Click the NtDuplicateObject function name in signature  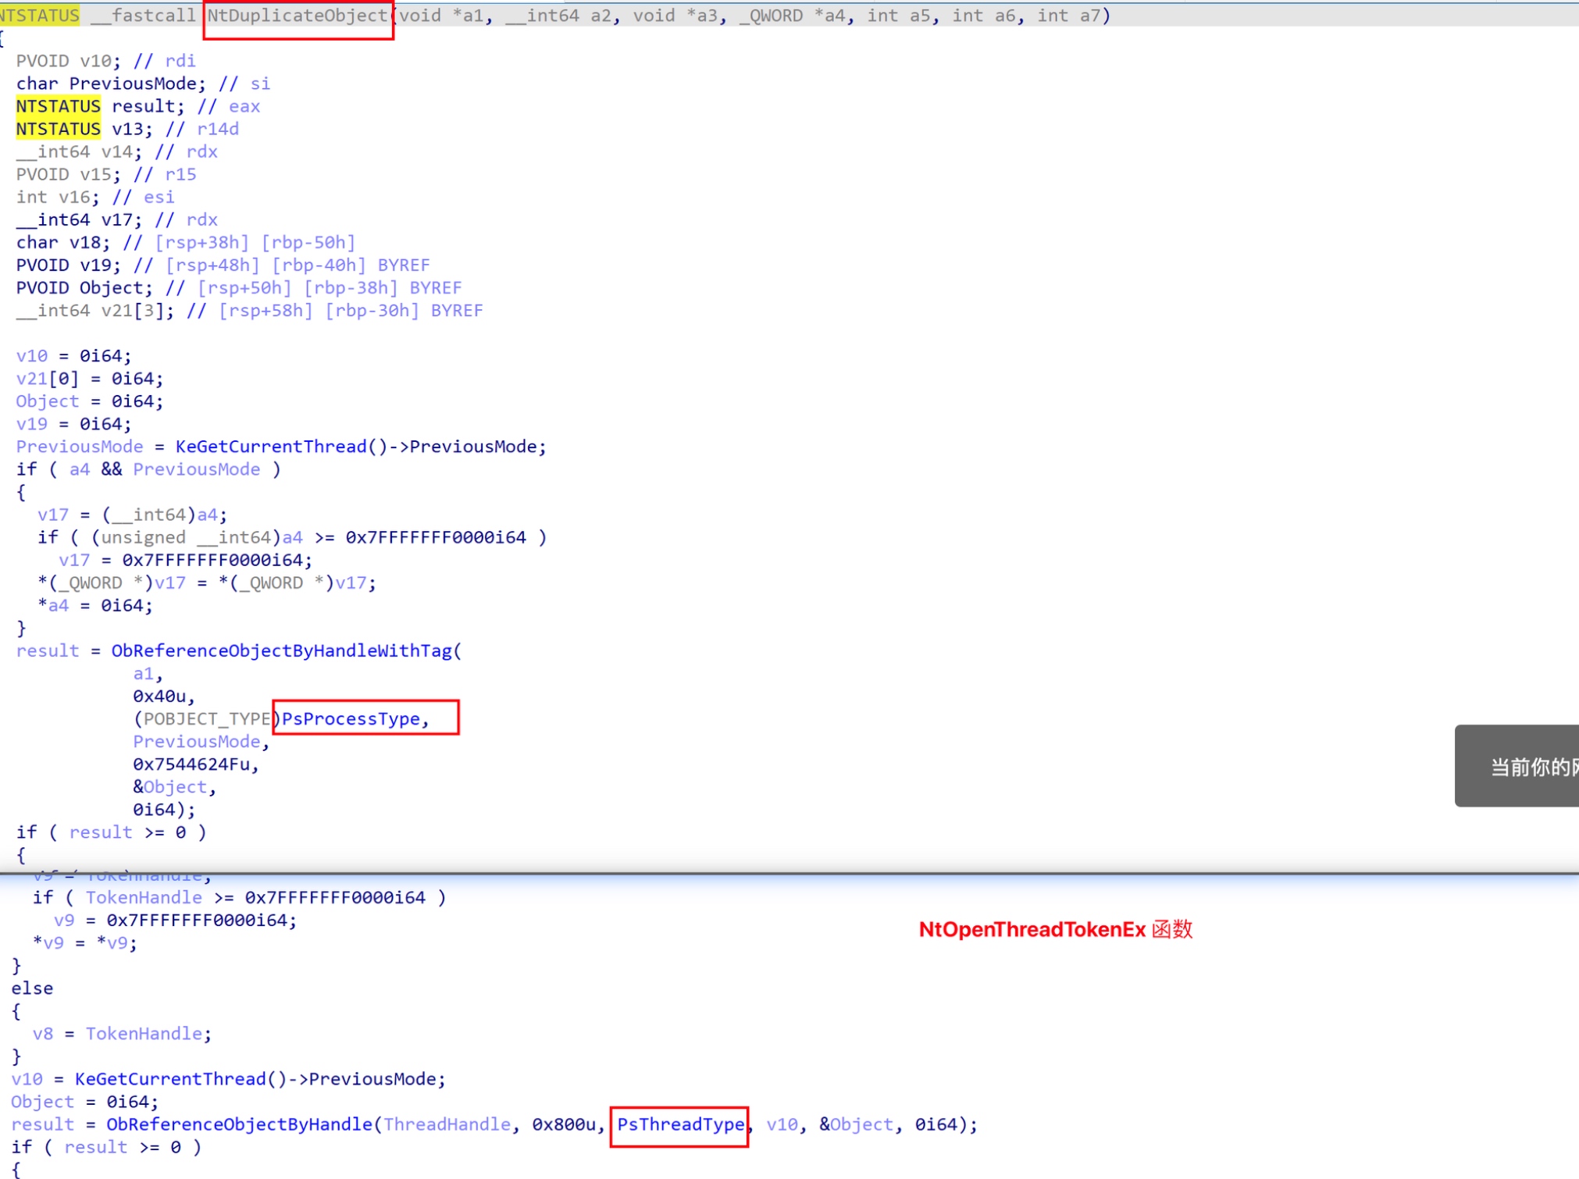click(x=297, y=16)
